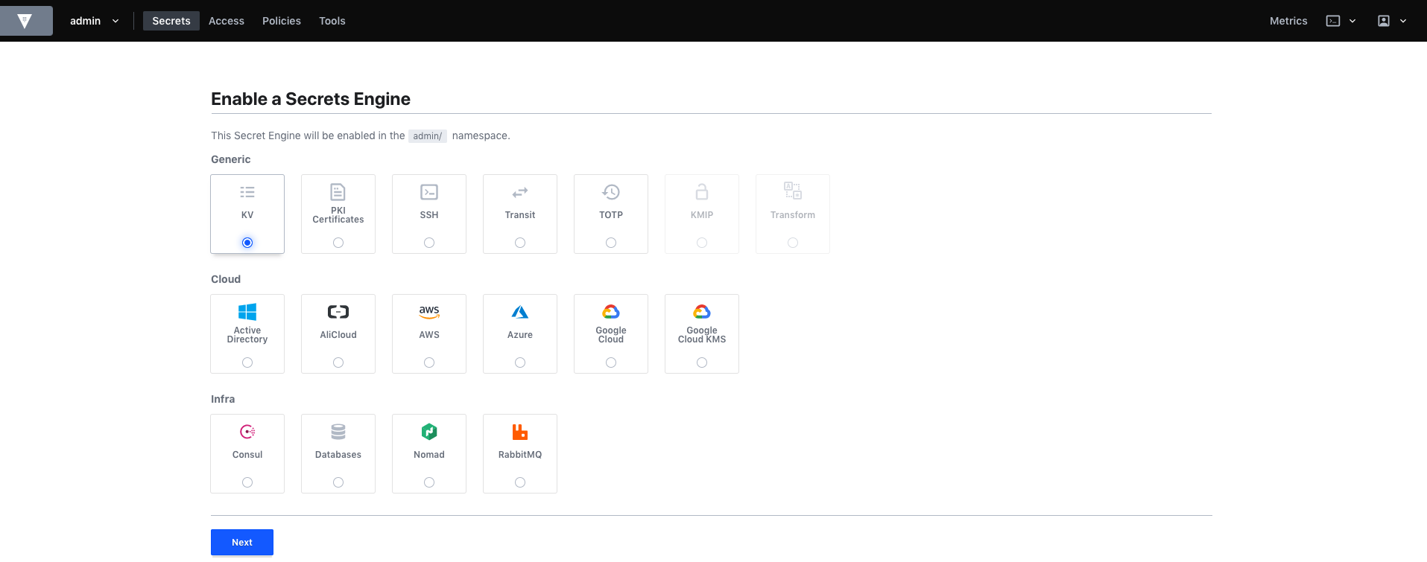Click the Active Directory Windows icon
The width and height of the screenshot is (1427, 562).
click(x=247, y=312)
